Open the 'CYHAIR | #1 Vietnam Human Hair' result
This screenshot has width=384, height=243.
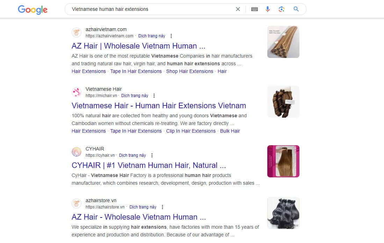(x=148, y=165)
